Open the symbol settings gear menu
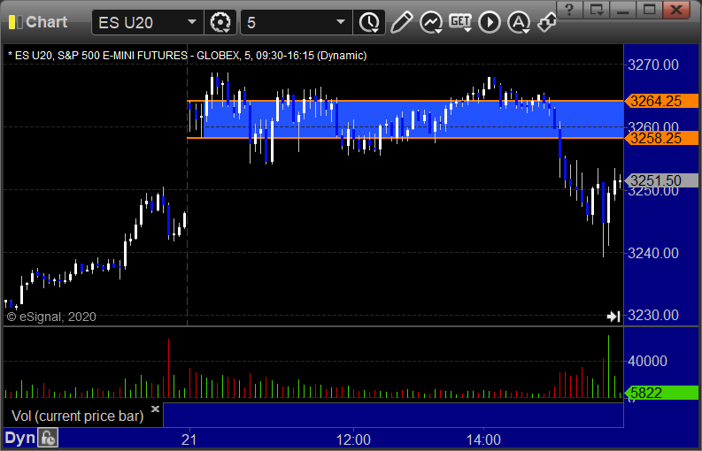Screen dimensions: 702x451 pyautogui.click(x=220, y=22)
